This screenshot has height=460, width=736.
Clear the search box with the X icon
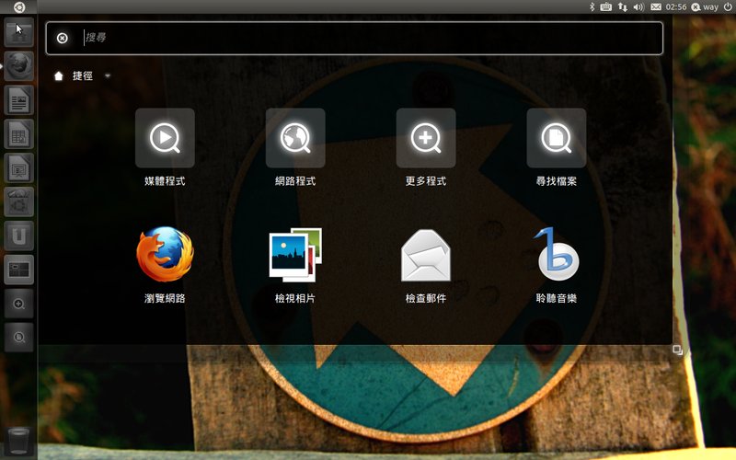pos(62,38)
